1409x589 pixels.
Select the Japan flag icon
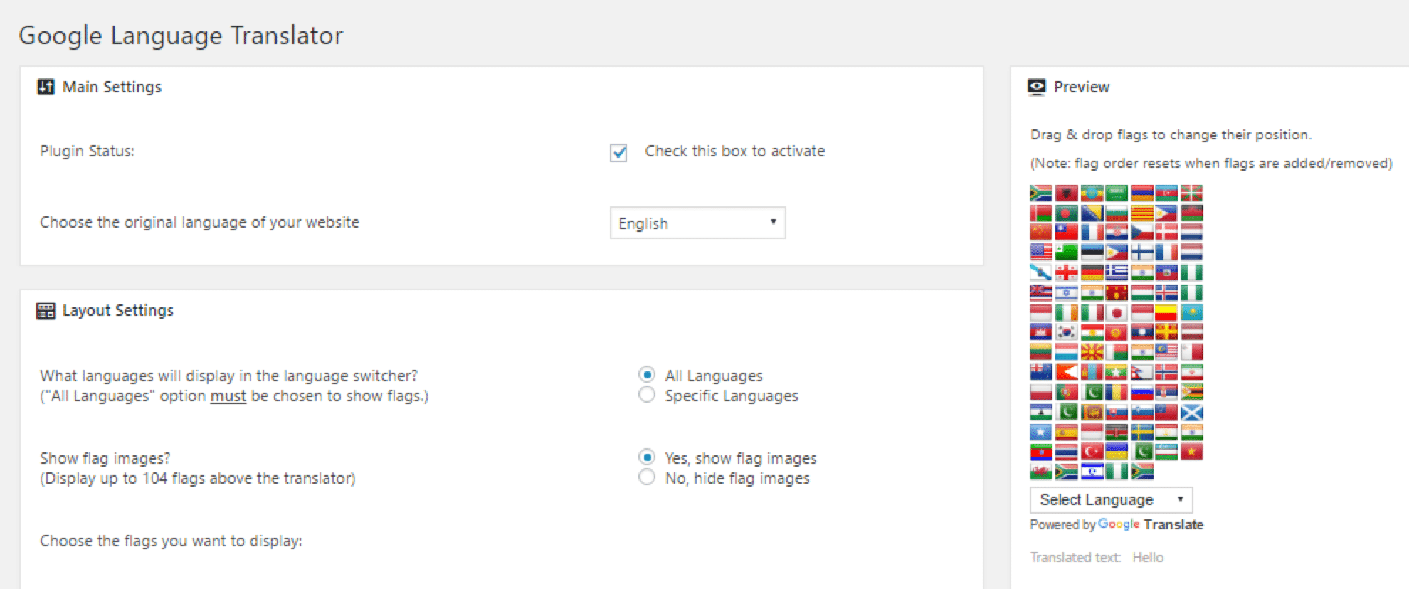(1117, 312)
